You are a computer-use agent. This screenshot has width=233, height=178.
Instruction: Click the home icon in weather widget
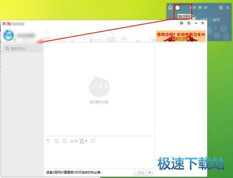pyautogui.click(x=170, y=7)
